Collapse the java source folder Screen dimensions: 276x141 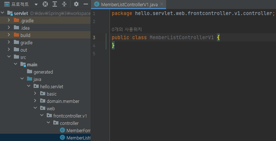click(22, 79)
